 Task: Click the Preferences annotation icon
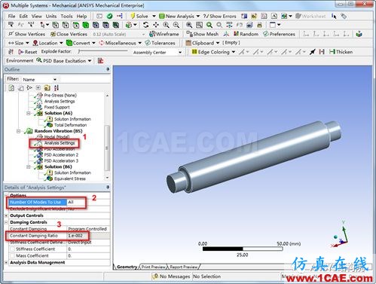pos(266,34)
